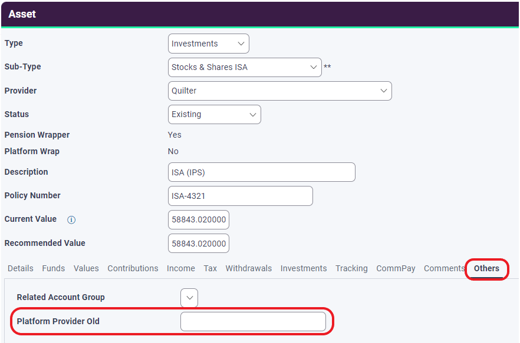Viewport: 520px width, 343px height.
Task: Open the Type dropdown showing Investments
Action: pyautogui.click(x=208, y=43)
